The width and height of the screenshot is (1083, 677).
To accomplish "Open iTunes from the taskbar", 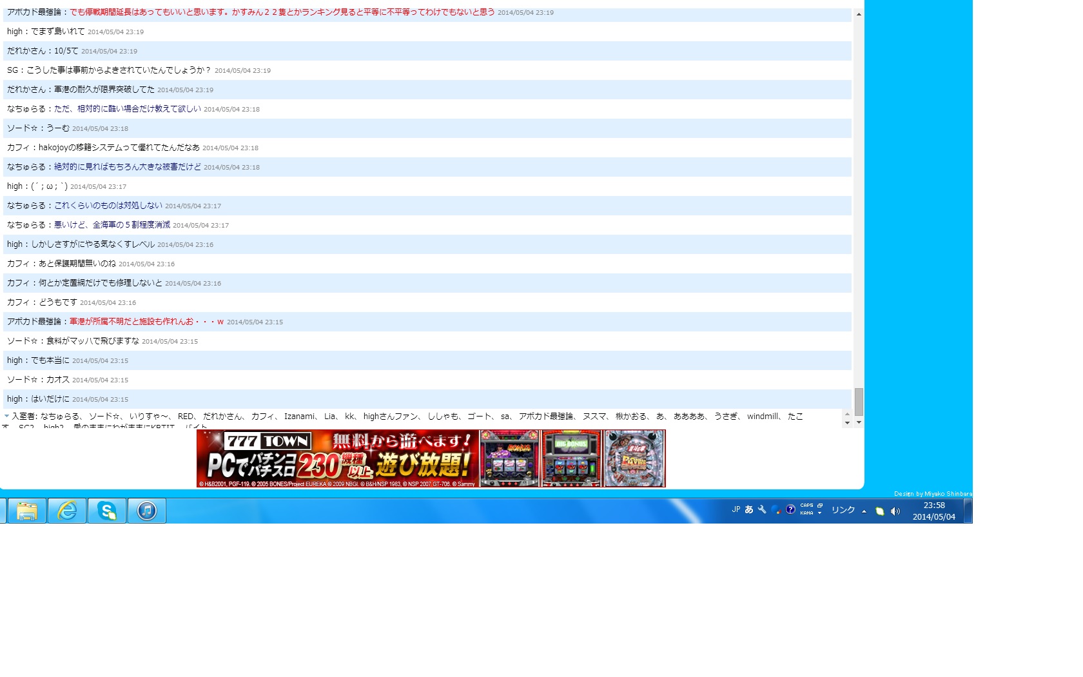I will coord(147,511).
